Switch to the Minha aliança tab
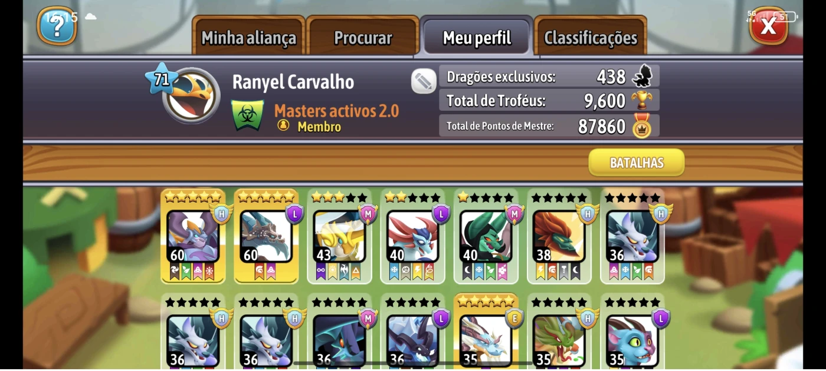This screenshot has width=826, height=371. click(x=248, y=38)
